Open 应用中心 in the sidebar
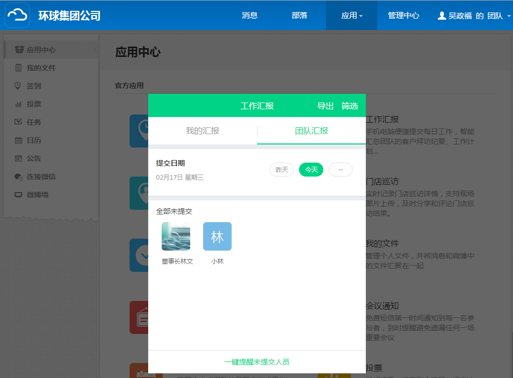Viewport: 513px width, 378px height. pos(41,50)
